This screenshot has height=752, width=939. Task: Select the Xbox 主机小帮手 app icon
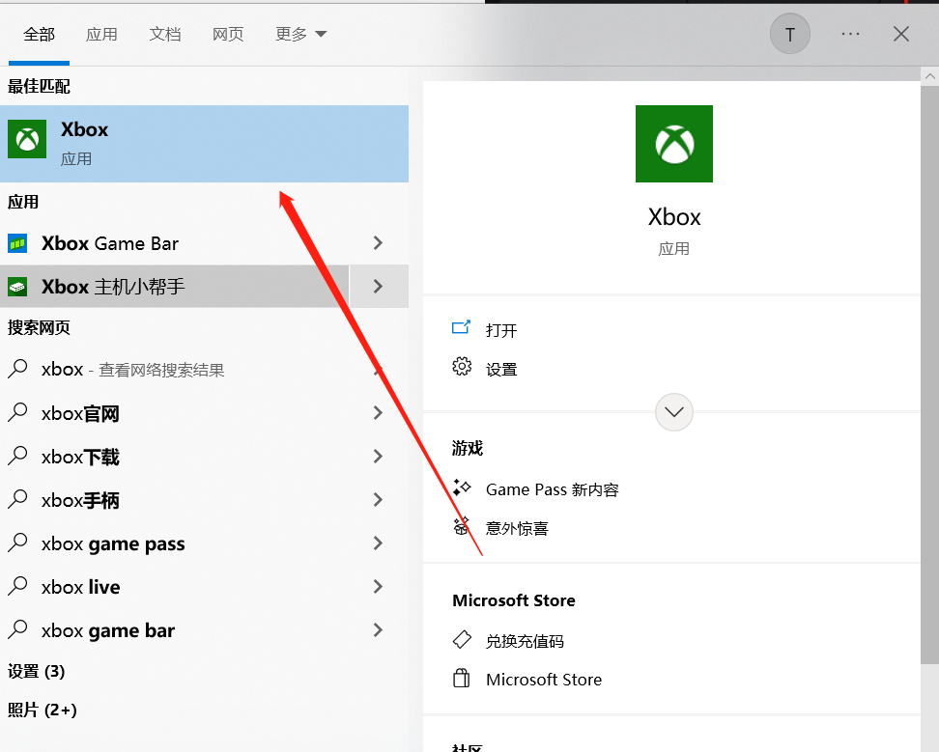tap(17, 287)
